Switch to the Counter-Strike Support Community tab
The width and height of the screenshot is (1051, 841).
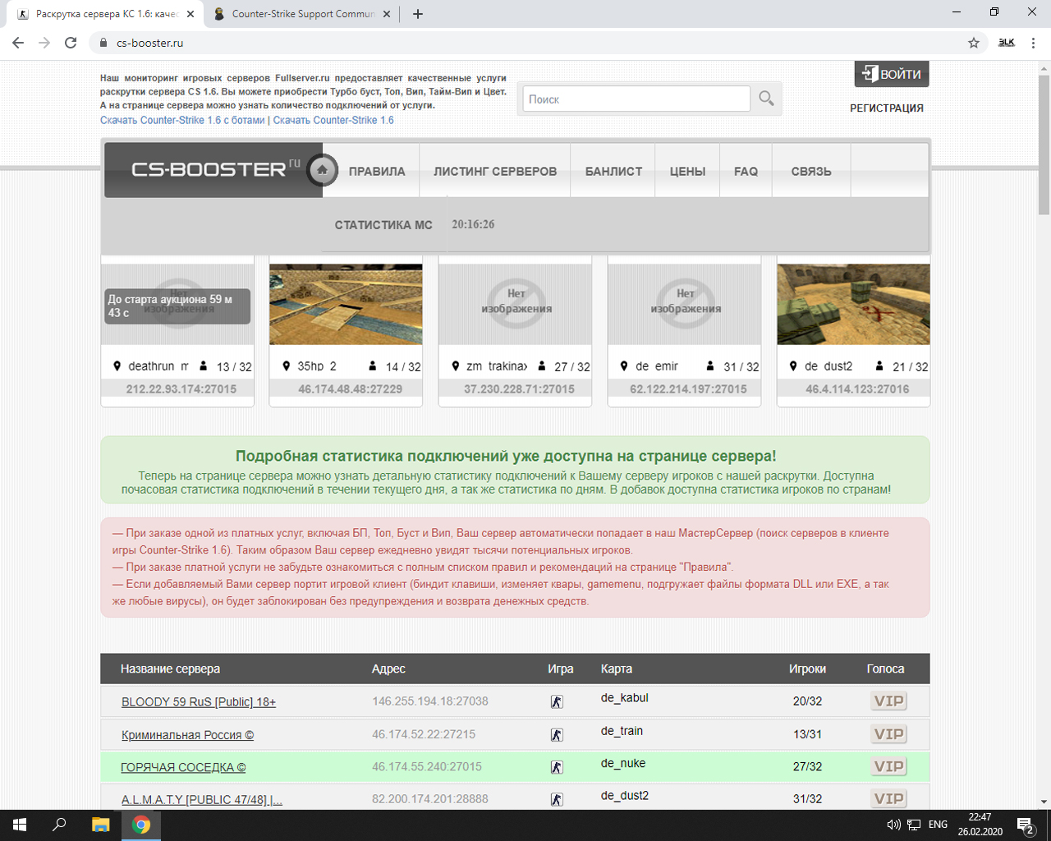tap(301, 14)
